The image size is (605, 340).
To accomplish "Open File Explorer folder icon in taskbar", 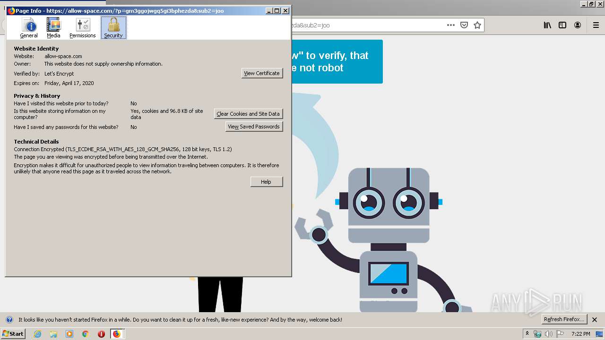I will (53, 334).
